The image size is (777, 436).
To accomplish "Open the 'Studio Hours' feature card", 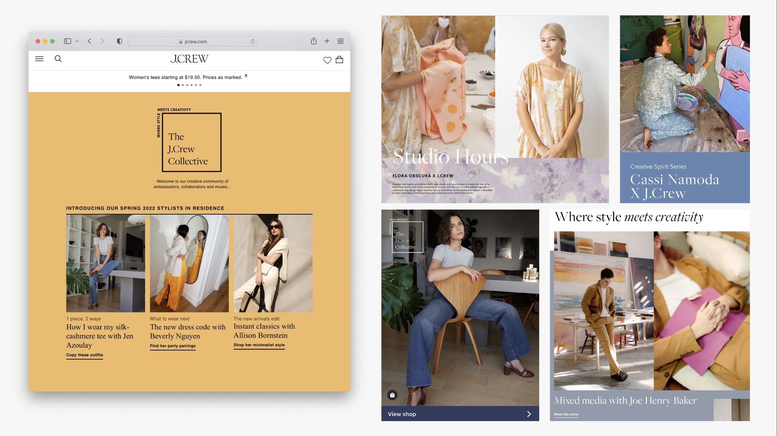I will coord(495,109).
